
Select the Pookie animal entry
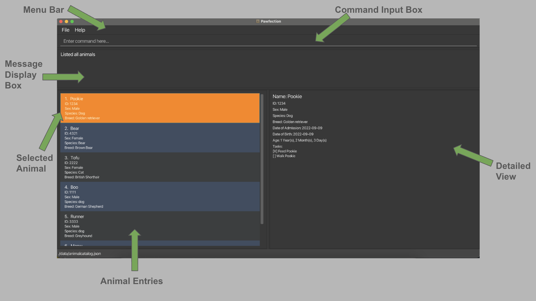coord(160,108)
